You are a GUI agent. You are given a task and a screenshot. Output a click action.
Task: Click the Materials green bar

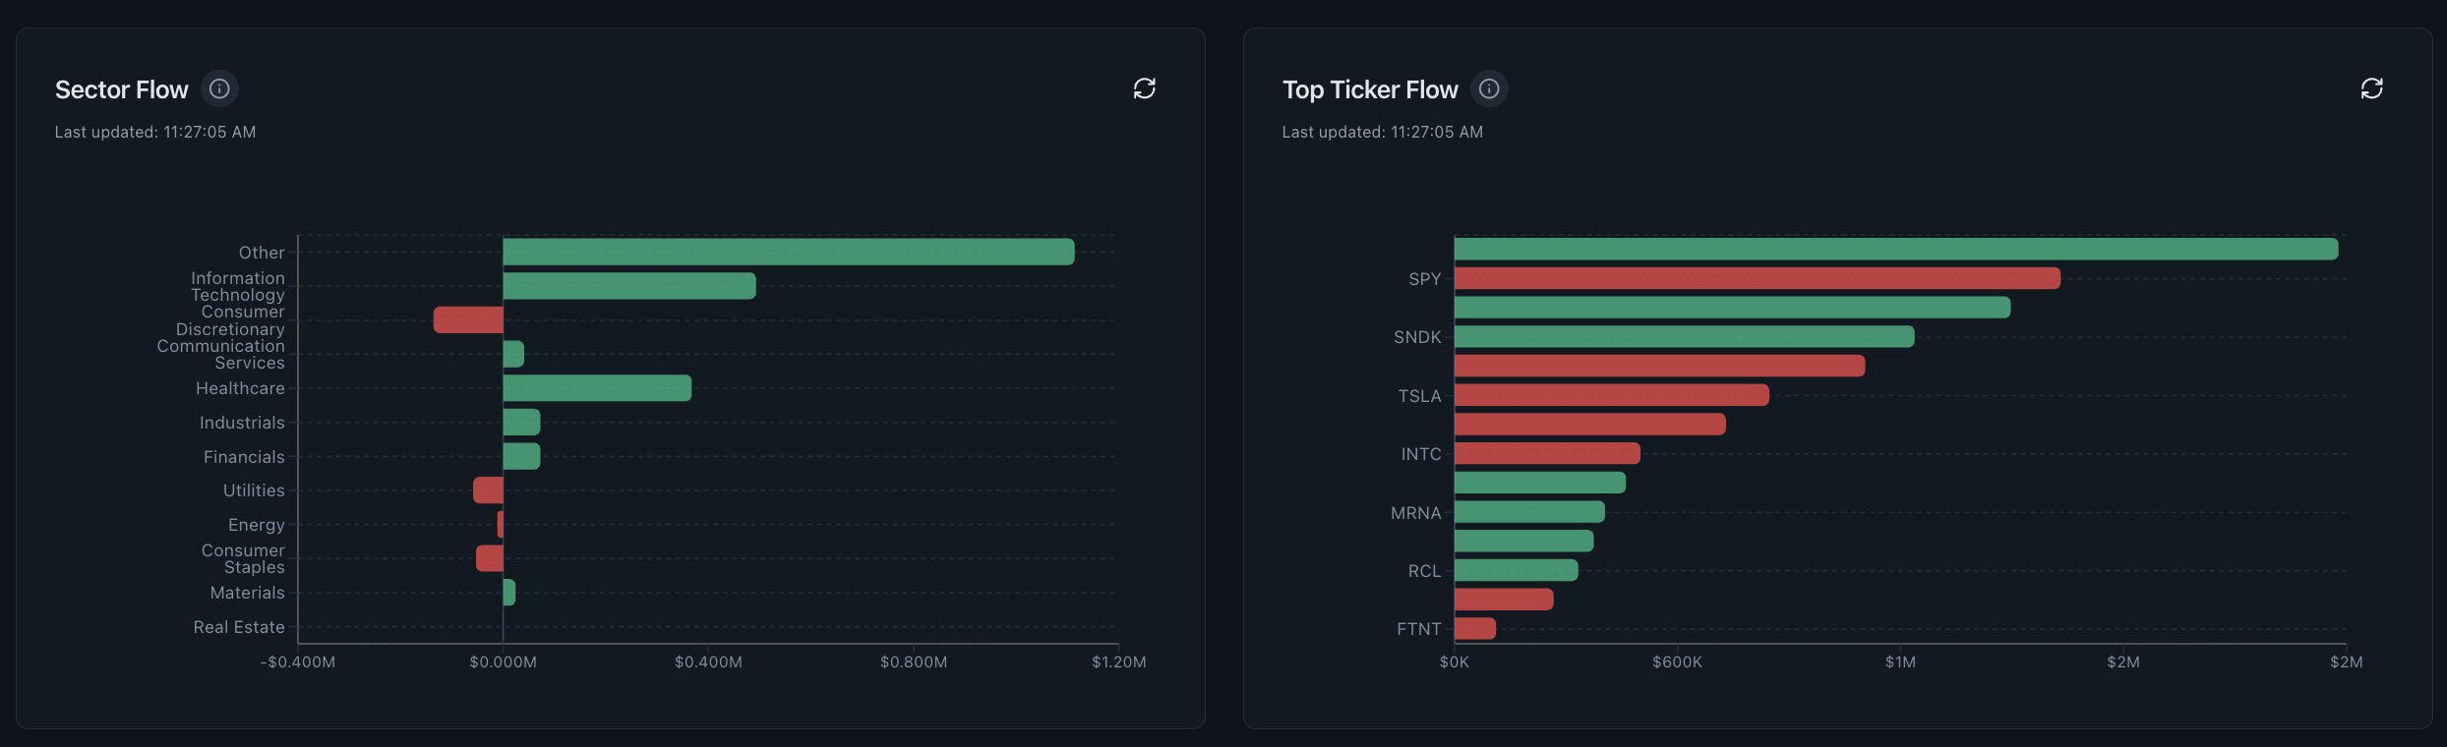tap(509, 593)
